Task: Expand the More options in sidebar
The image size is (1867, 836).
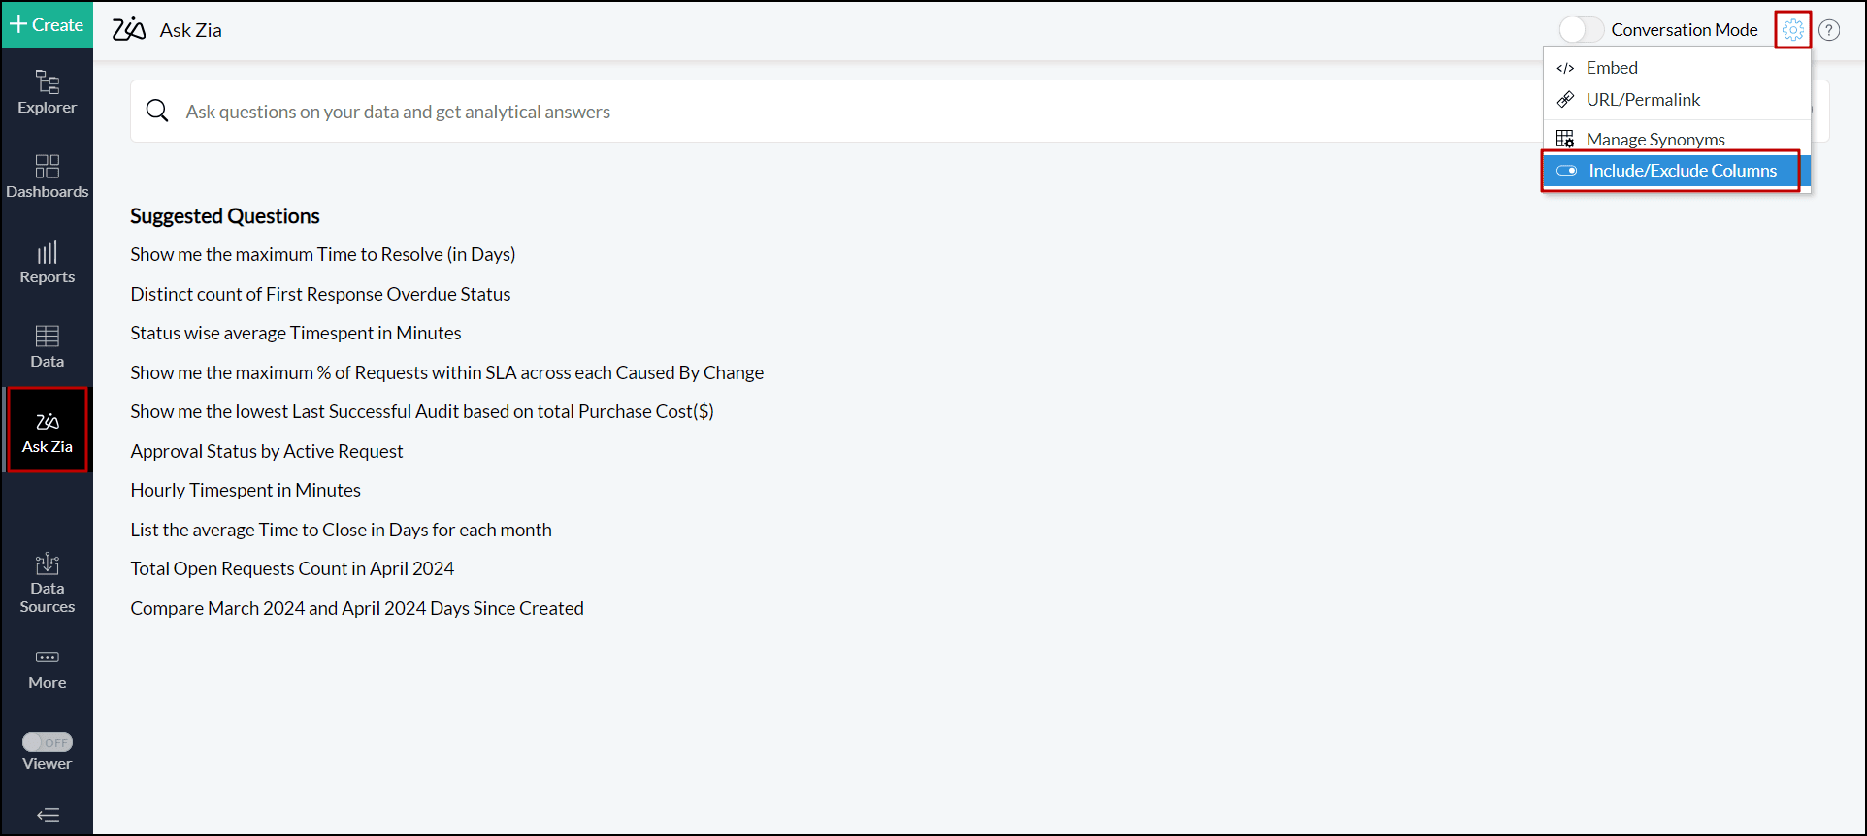Action: 47,668
